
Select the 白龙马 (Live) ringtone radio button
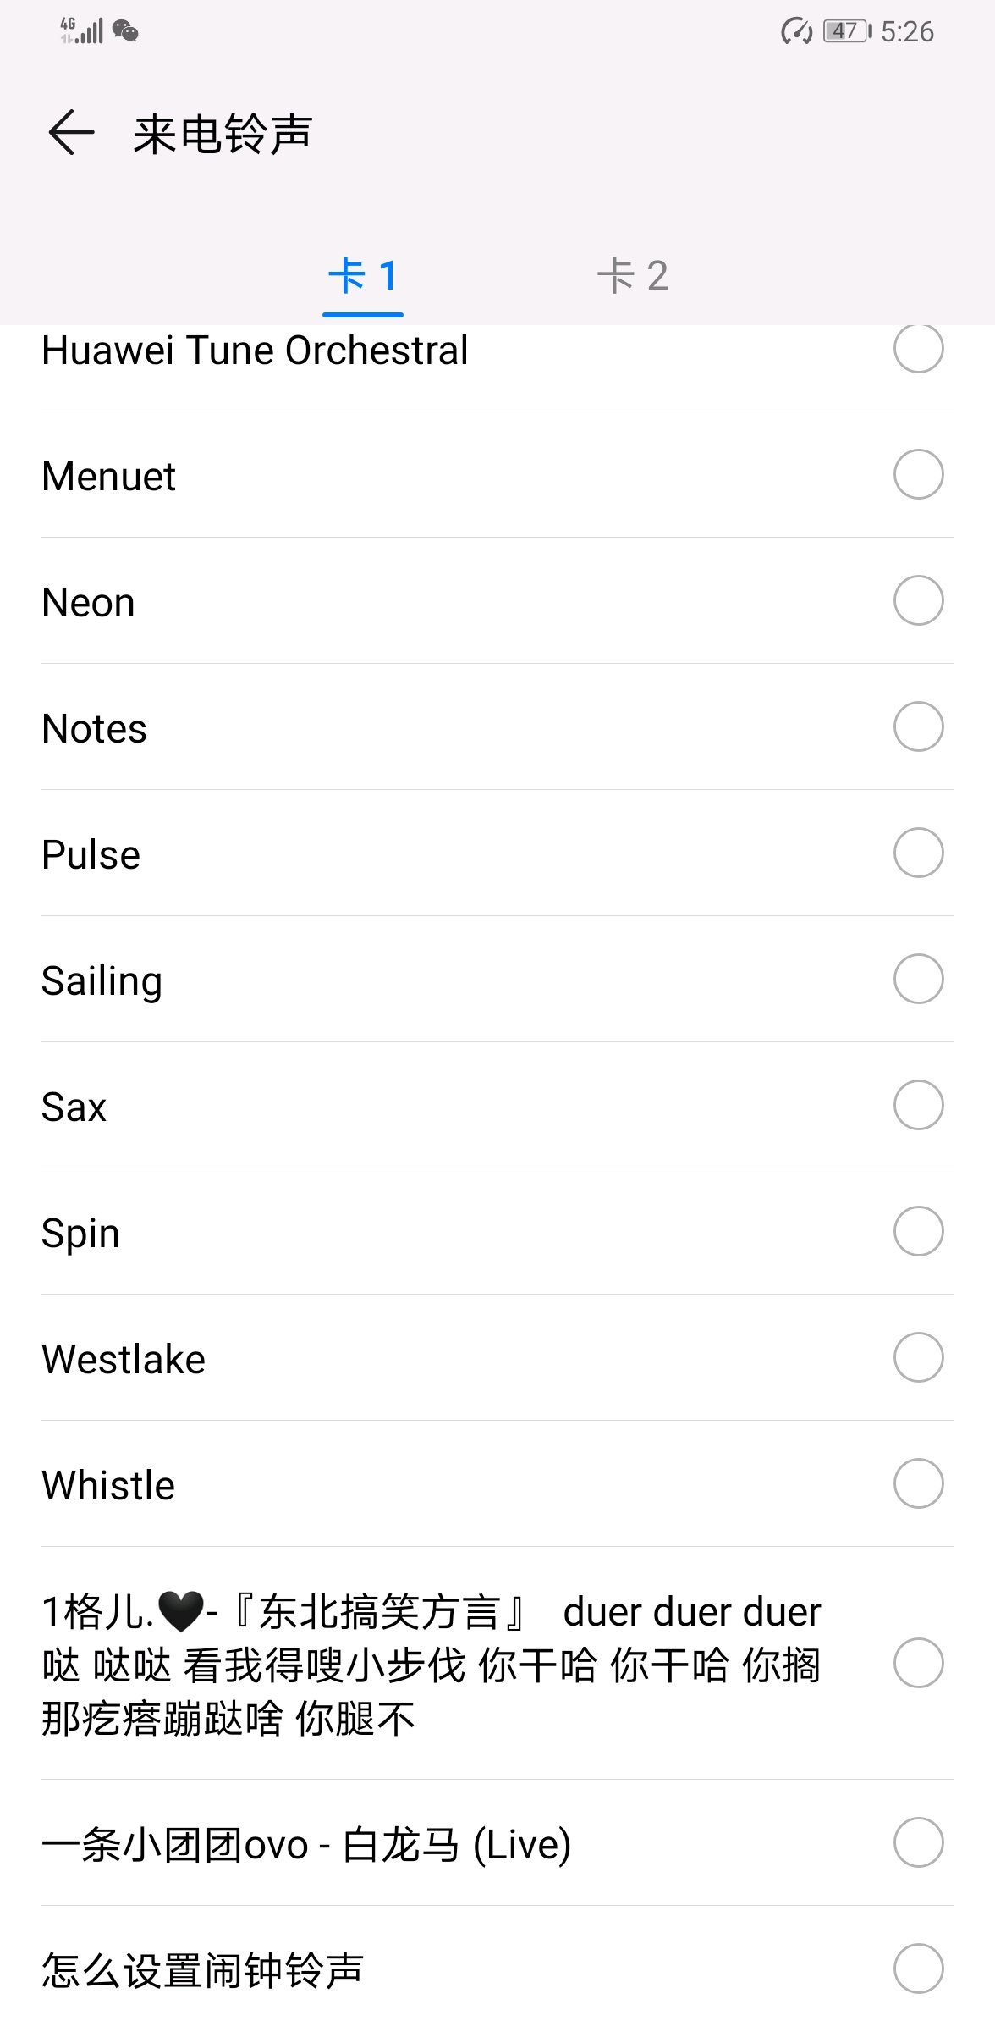pyautogui.click(x=918, y=1842)
